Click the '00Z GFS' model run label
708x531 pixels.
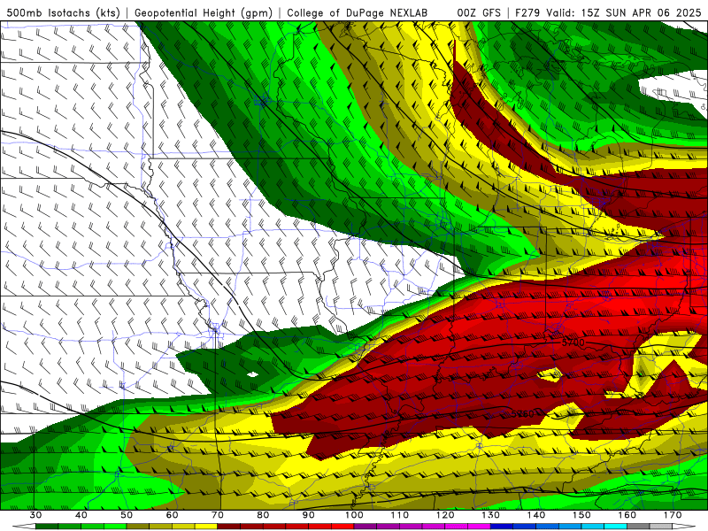tap(479, 13)
